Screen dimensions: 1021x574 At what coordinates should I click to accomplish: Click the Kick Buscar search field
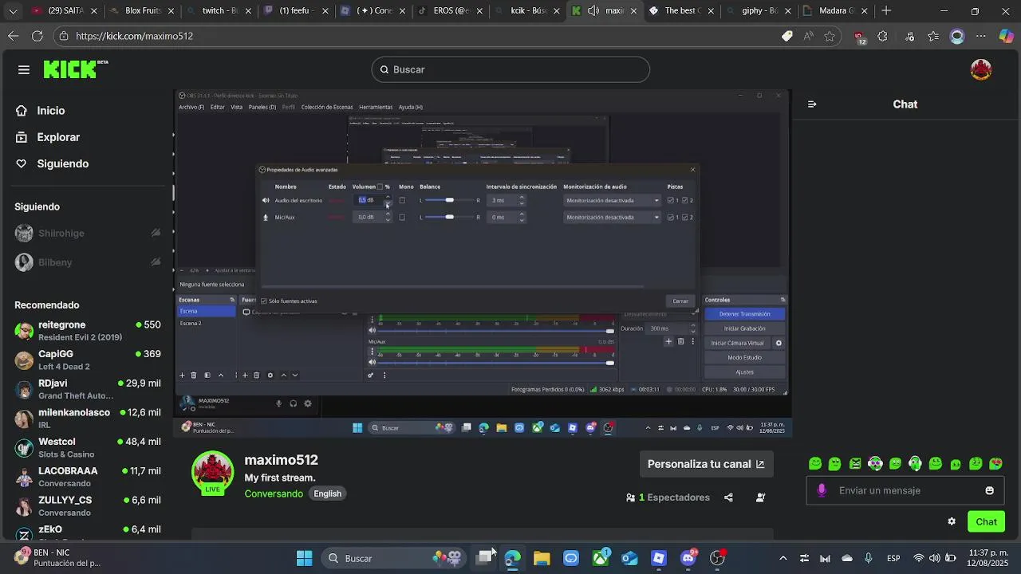510,69
